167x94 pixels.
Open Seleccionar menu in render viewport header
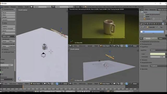(82, 46)
